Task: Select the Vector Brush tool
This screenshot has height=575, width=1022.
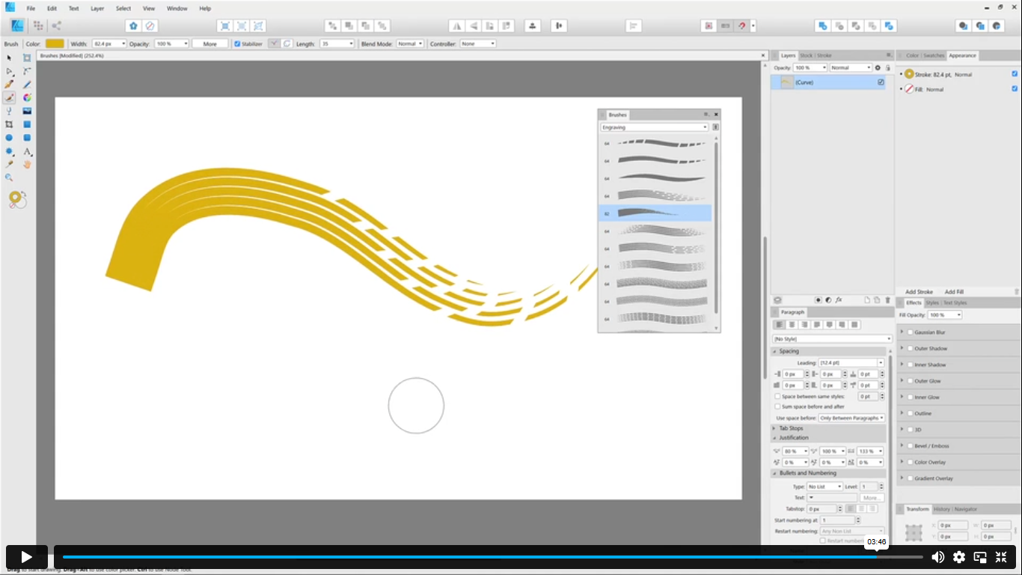Action: coord(9,97)
